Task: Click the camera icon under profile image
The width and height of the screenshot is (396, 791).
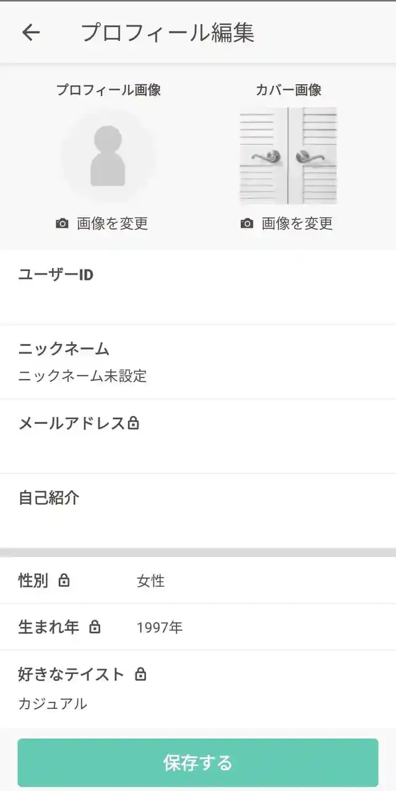Action: 62,223
